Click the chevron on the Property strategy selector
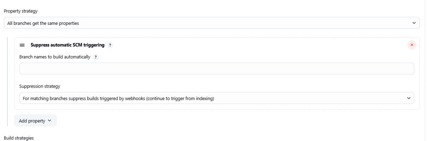The width and height of the screenshot is (429, 141). pyautogui.click(x=414, y=23)
